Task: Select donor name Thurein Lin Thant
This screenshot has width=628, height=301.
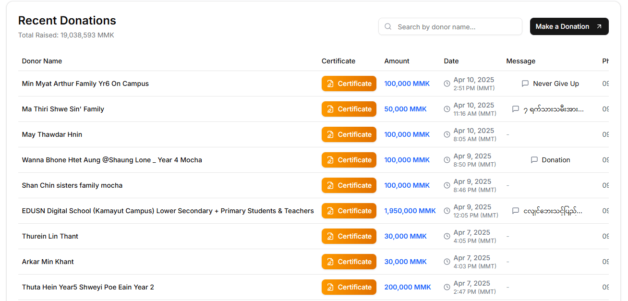Action: click(x=50, y=236)
